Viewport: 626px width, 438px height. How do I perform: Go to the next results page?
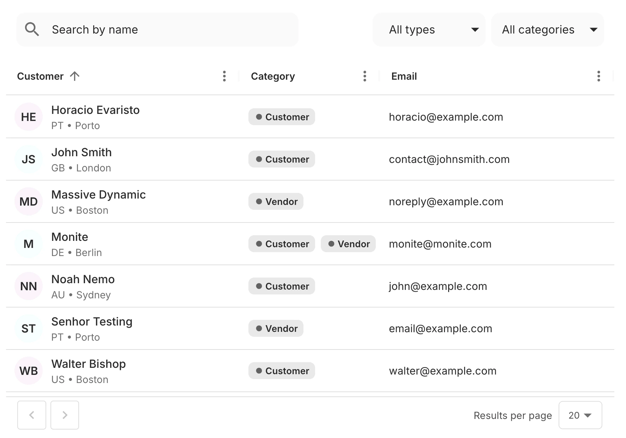(65, 415)
